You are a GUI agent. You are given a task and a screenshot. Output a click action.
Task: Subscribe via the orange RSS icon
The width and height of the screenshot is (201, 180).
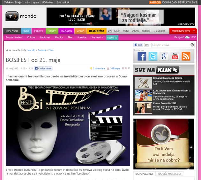coord(186,56)
